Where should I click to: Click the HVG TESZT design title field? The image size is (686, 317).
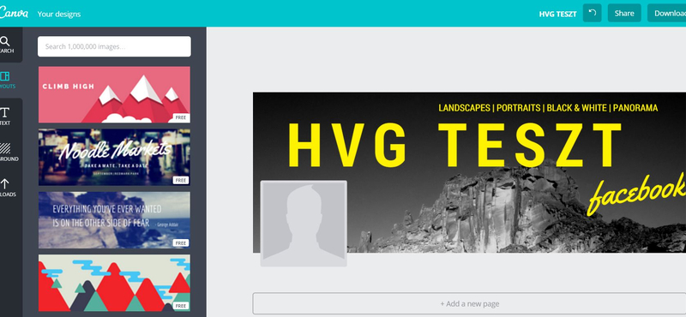click(x=558, y=14)
